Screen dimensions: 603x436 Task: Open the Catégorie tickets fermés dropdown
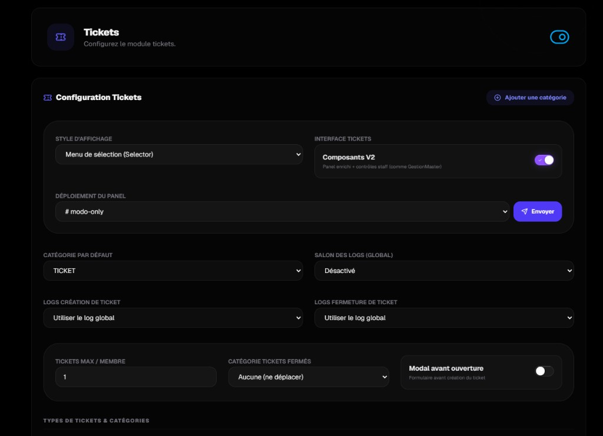pyautogui.click(x=309, y=377)
